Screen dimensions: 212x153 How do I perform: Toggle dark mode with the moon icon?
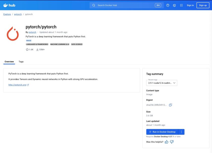(174, 5)
